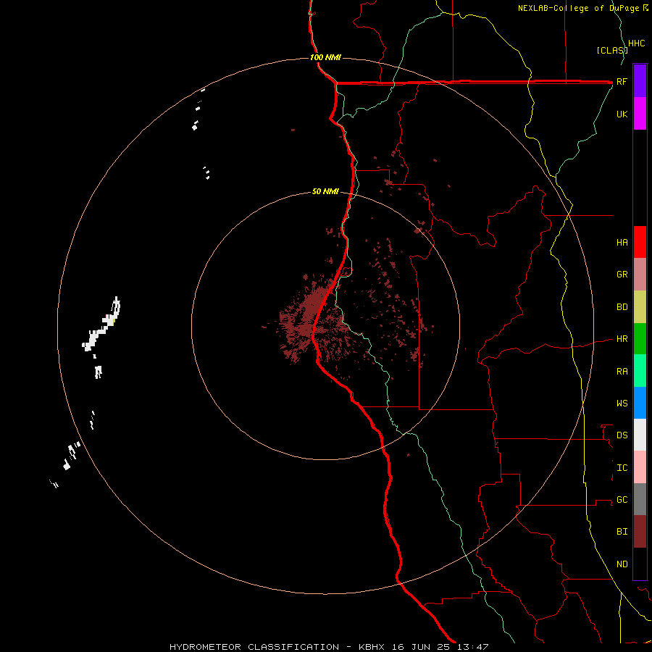The image size is (652, 652).
Task: Click the black ND legend swatch
Action: (640, 564)
